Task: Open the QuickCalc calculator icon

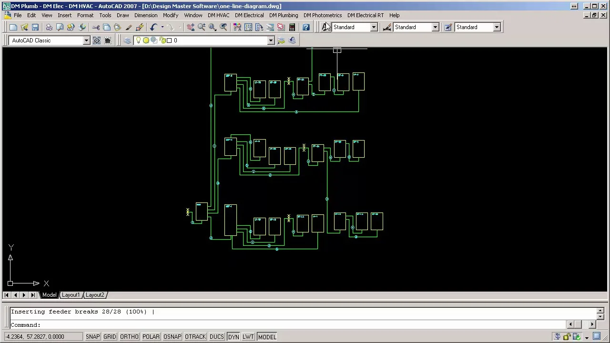Action: pyautogui.click(x=292, y=27)
